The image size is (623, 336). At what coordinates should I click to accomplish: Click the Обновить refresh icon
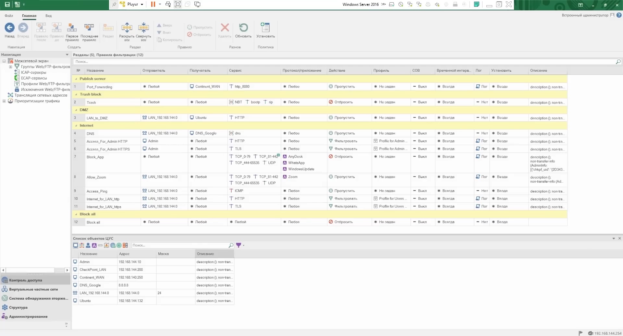(243, 28)
